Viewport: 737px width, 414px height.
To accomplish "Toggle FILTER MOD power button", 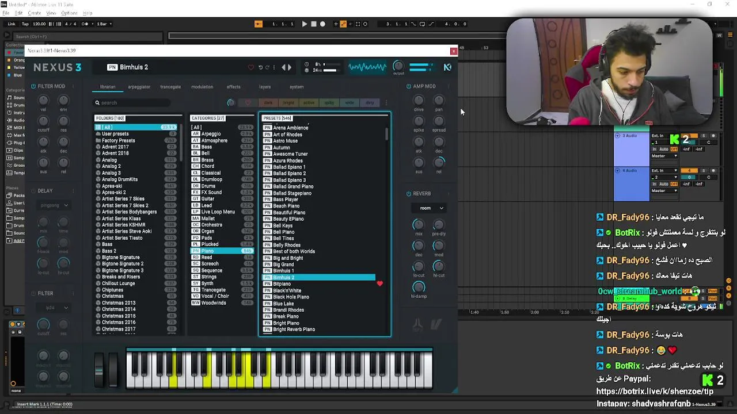I will (x=33, y=86).
